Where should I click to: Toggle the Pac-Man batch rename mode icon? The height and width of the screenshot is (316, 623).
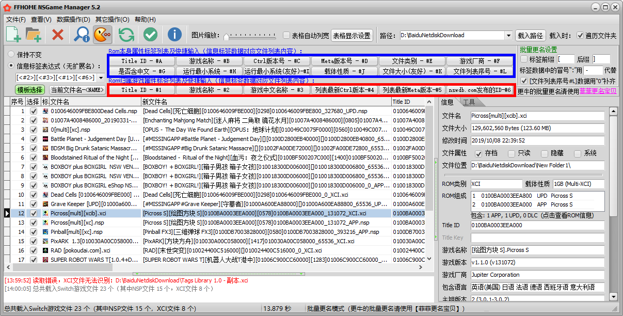(x=102, y=35)
